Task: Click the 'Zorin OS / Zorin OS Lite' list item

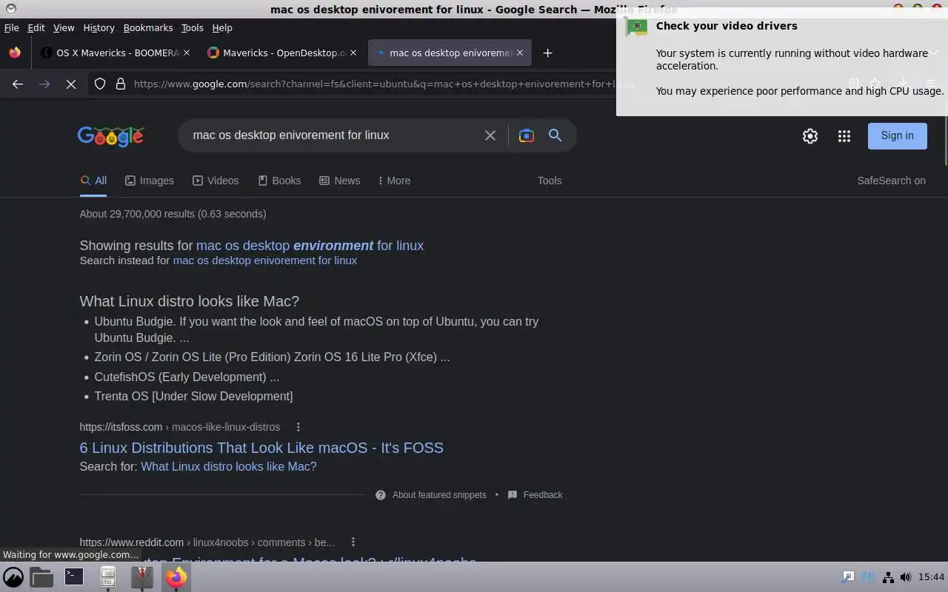Action: [272, 357]
